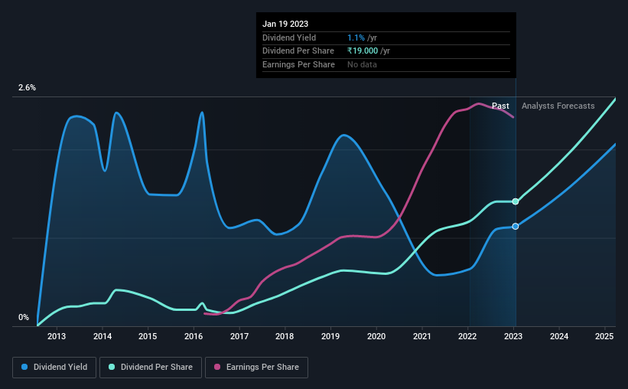This screenshot has width=628, height=389.
Task: Click the 2023 x-axis label
Action: pos(513,336)
